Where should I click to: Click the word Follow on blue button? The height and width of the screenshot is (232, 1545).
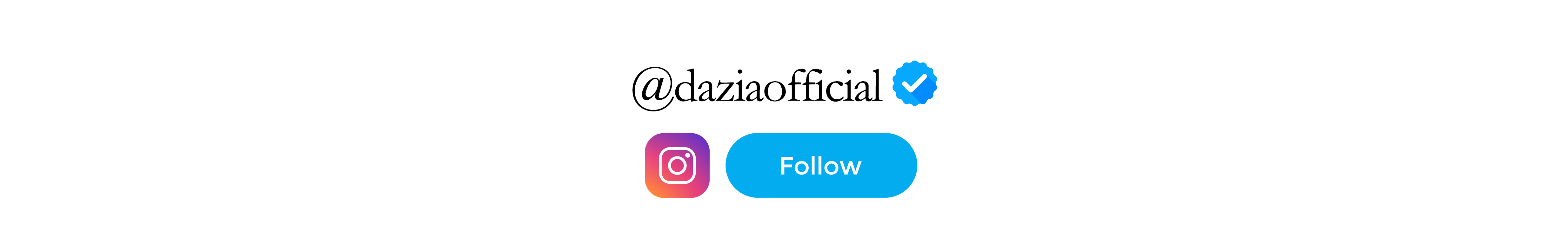[820, 166]
